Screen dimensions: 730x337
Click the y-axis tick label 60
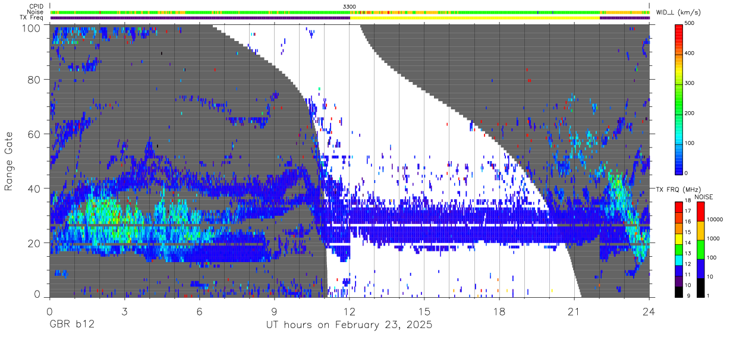tap(35, 134)
